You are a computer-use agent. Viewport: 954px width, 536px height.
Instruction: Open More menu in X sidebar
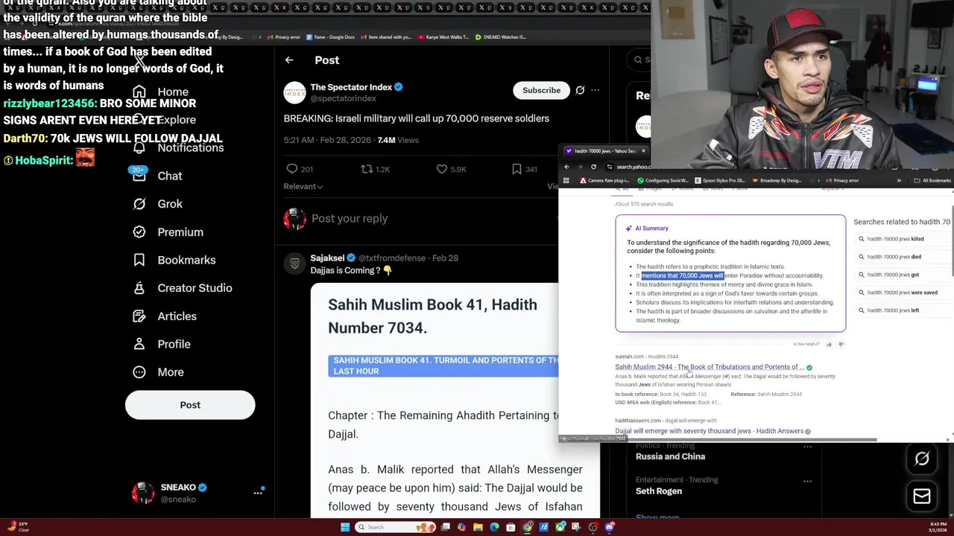pyautogui.click(x=157, y=372)
